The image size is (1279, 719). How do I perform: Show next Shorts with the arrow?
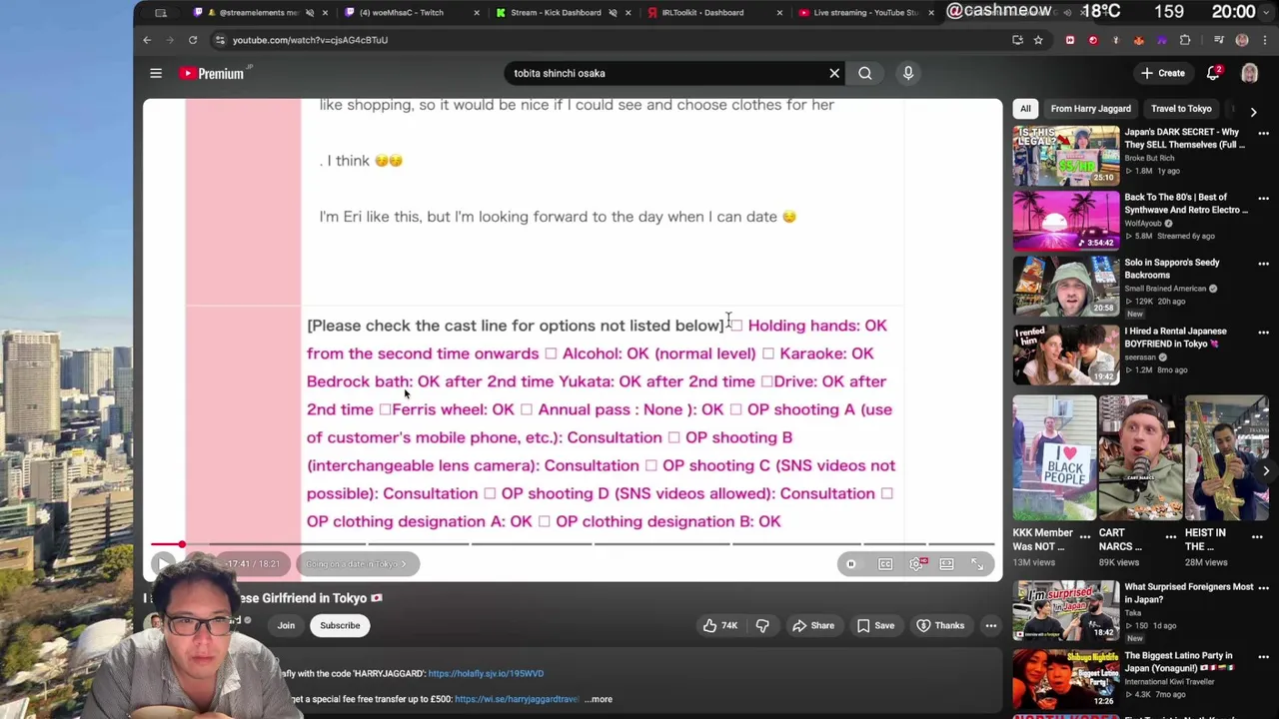(1266, 470)
